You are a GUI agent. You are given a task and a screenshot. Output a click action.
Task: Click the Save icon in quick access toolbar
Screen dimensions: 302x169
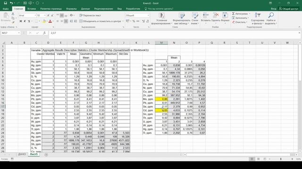[x=5, y=3]
